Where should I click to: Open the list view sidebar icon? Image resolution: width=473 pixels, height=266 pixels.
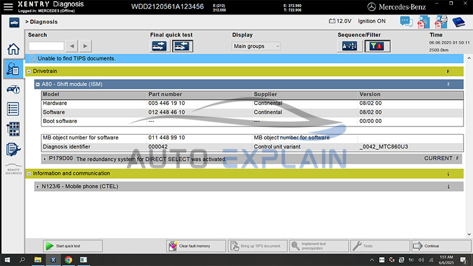(13, 109)
